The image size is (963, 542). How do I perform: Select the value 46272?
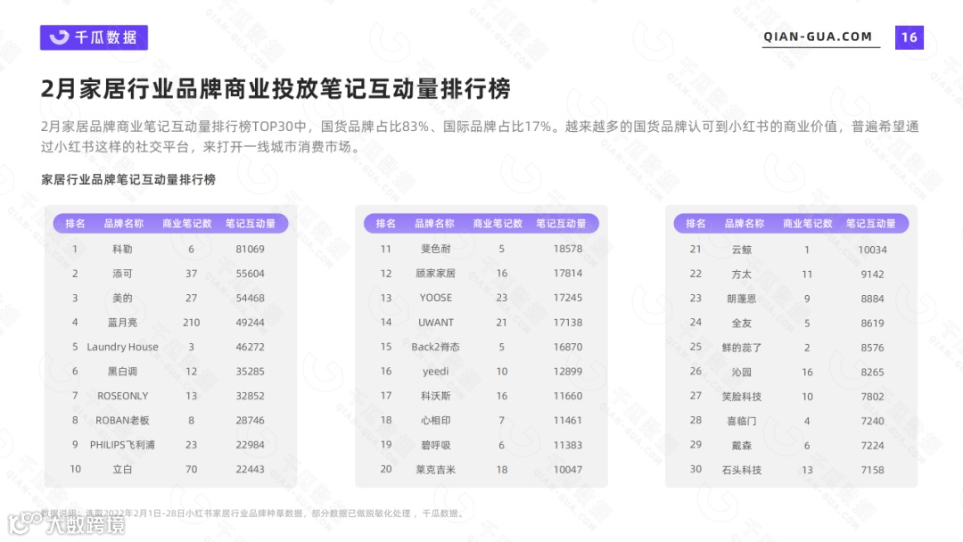(250, 347)
